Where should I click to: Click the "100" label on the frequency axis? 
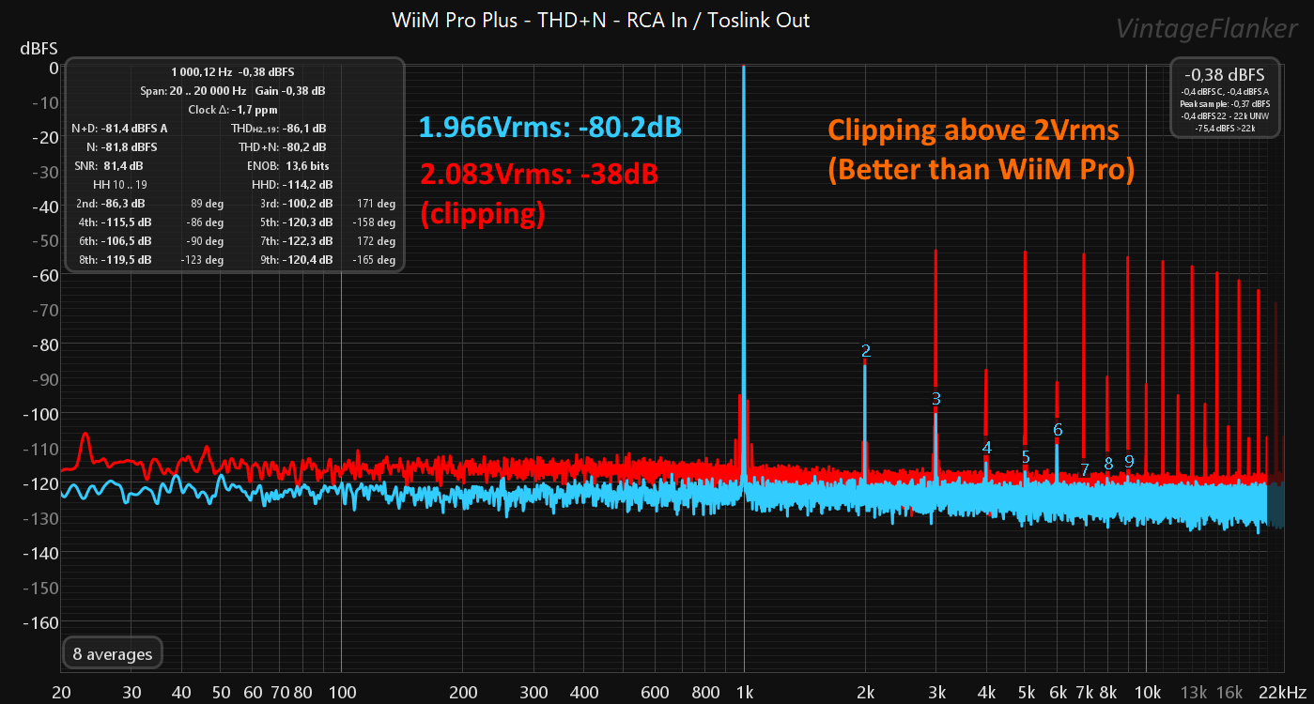(x=341, y=692)
